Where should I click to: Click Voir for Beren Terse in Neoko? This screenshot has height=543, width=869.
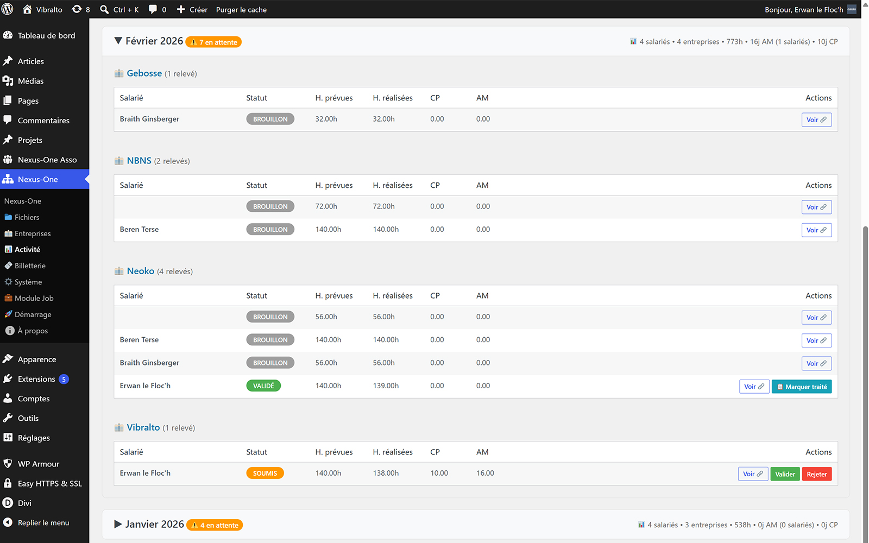[816, 340]
